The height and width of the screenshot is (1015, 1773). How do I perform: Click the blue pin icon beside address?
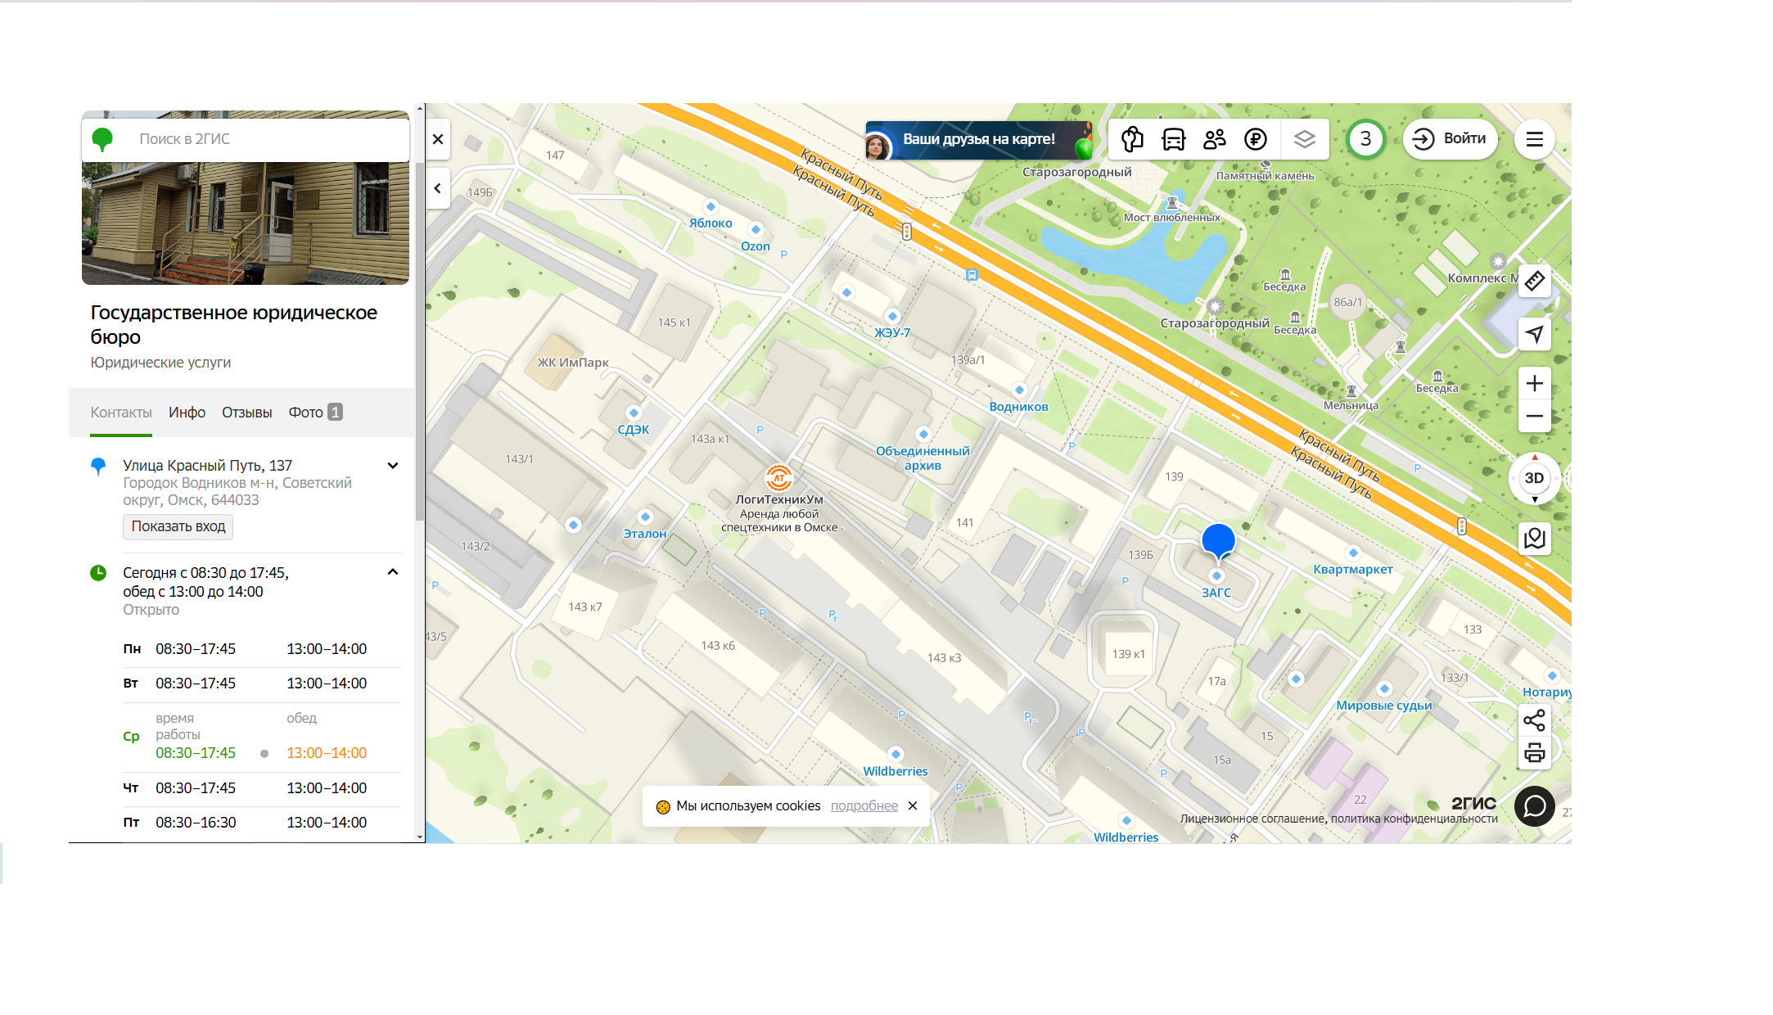[x=98, y=467]
